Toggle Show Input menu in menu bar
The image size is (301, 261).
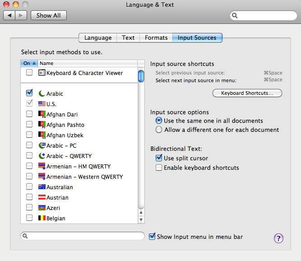tap(152, 236)
